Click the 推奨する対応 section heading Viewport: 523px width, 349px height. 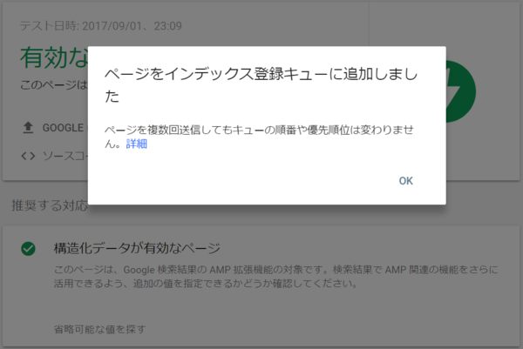coord(50,205)
